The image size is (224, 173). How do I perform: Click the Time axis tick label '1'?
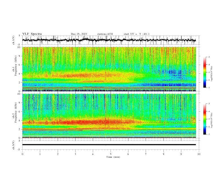[40, 154]
